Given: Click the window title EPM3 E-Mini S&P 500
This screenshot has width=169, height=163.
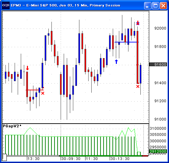Looking at the screenshot, I should tap(65, 5).
